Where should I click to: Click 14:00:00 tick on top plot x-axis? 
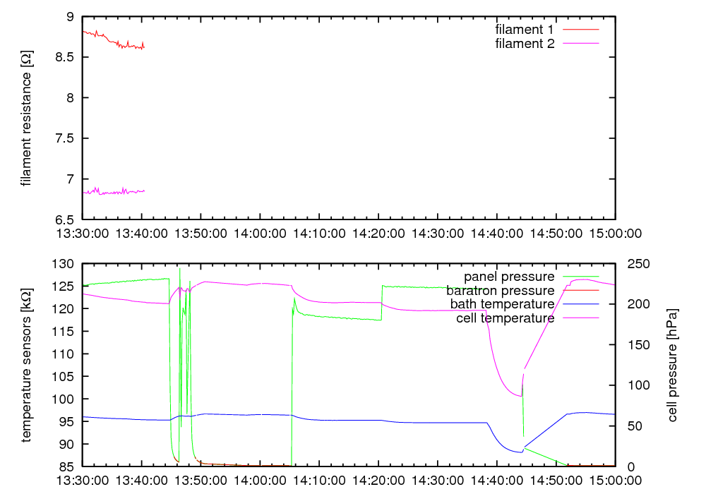click(261, 232)
